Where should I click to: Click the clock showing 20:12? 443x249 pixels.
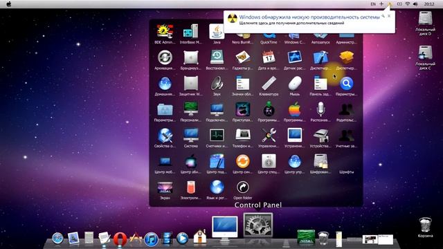pyautogui.click(x=429, y=4)
